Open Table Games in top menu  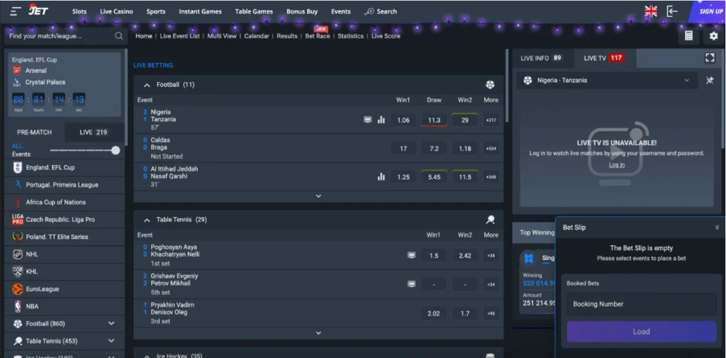[x=254, y=11]
